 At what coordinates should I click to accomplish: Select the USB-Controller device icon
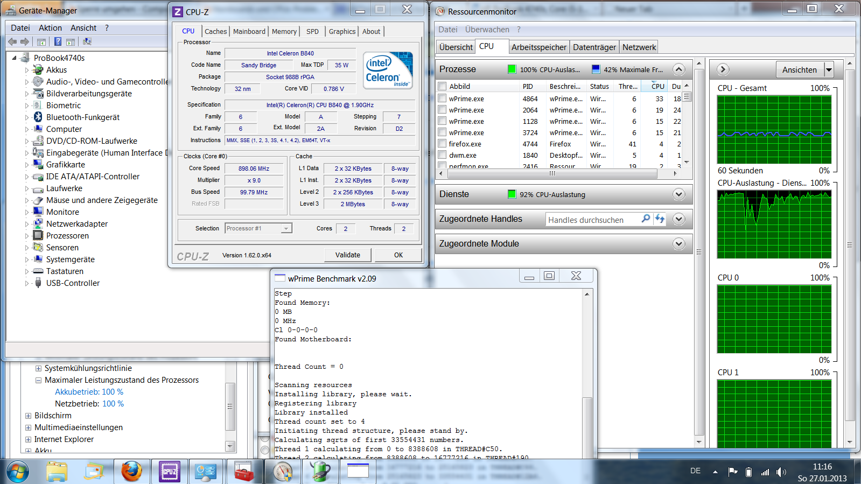coord(38,283)
